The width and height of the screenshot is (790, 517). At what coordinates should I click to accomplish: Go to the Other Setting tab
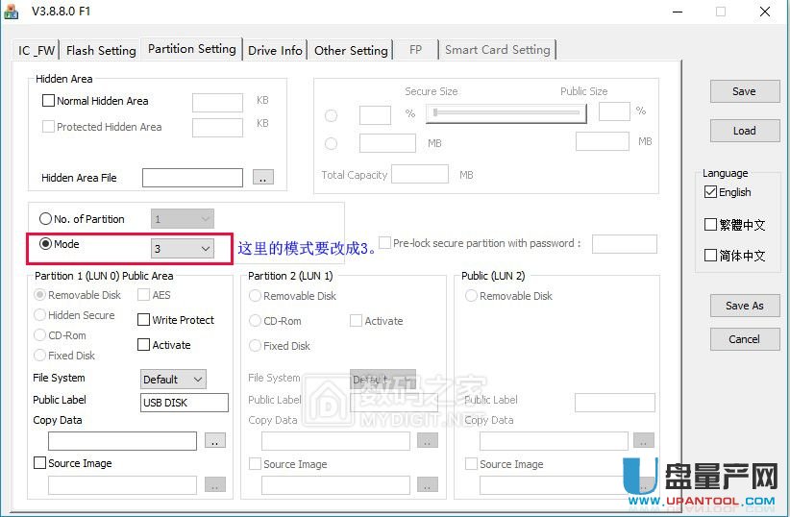[351, 50]
